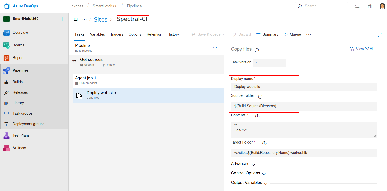Click the spectral repository label
The image size is (387, 191).
(89, 65)
